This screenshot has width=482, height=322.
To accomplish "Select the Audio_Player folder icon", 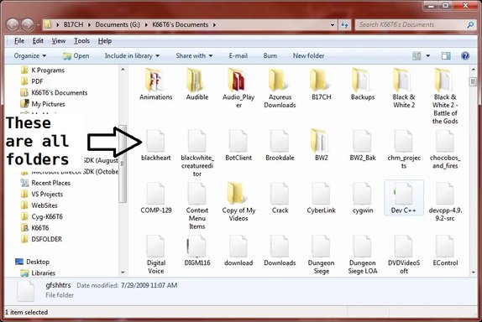I will click(238, 80).
